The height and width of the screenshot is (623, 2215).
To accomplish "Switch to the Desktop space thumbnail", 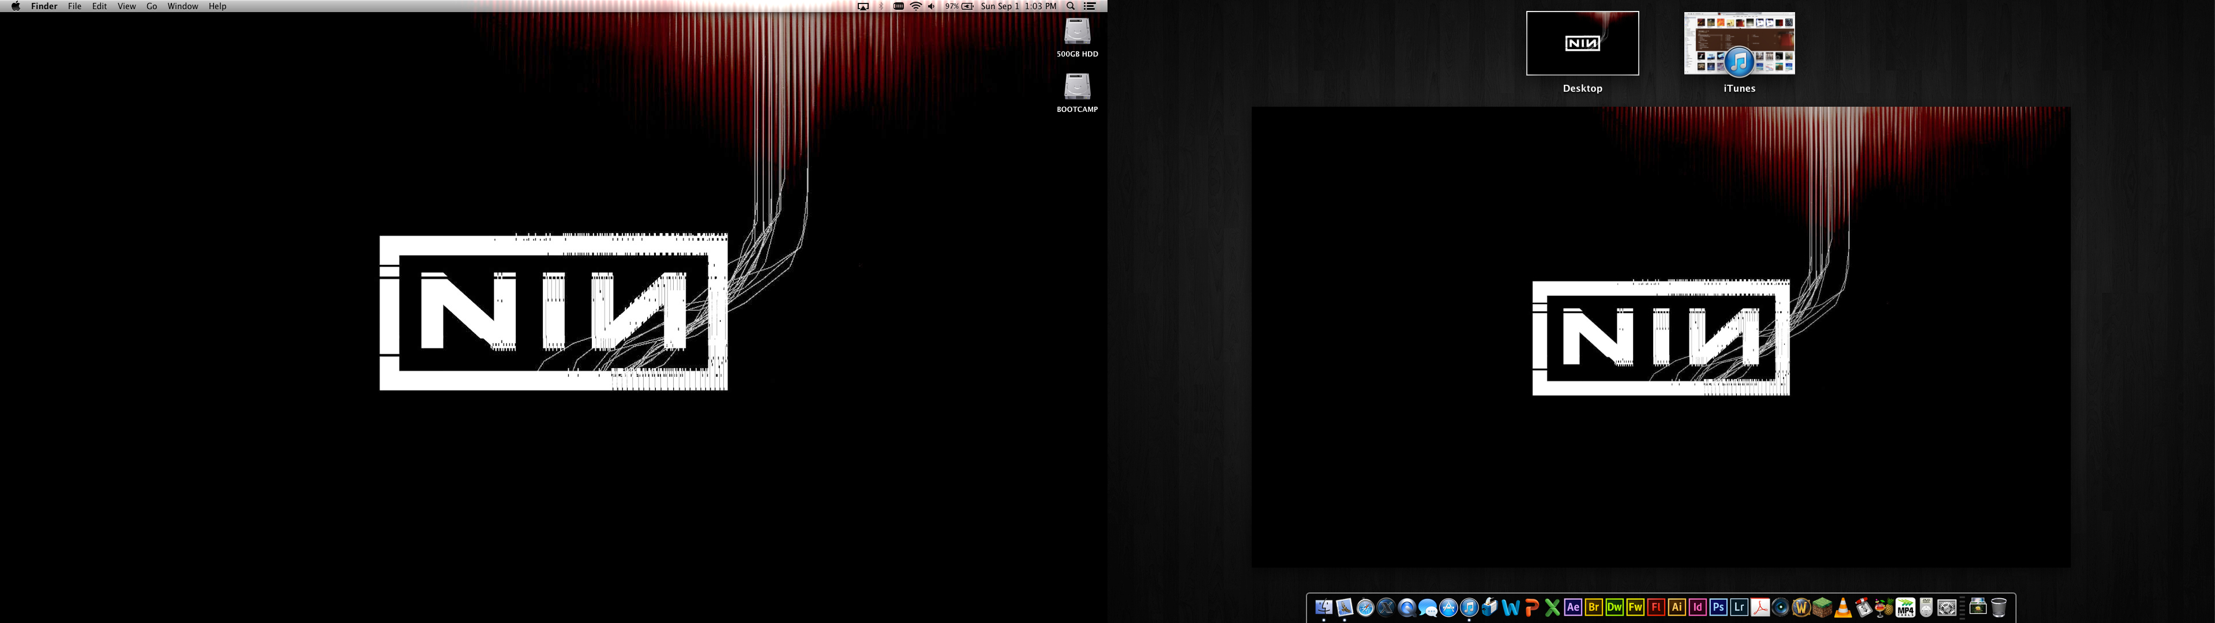I will pyautogui.click(x=1582, y=43).
